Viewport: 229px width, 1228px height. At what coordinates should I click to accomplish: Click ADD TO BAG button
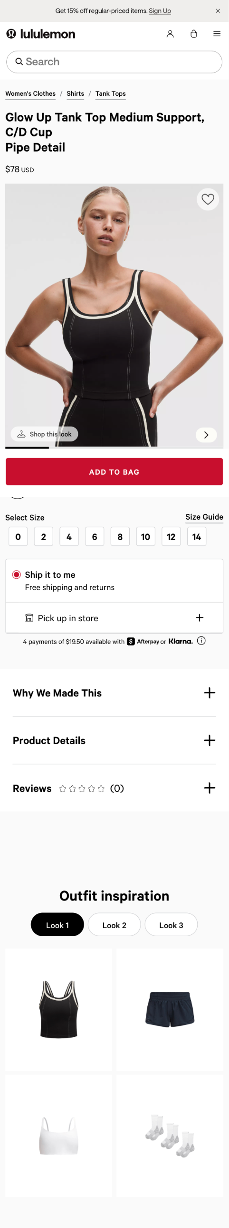(114, 472)
